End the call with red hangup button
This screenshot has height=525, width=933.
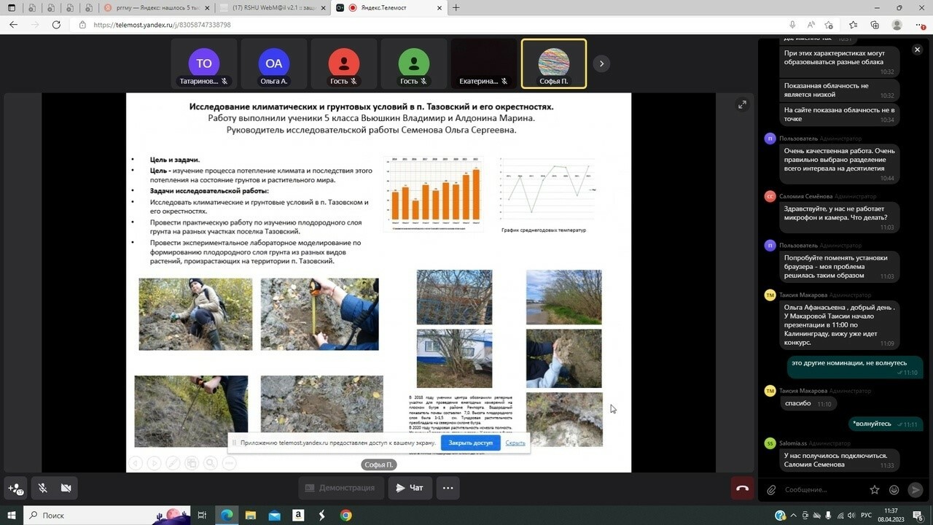[743, 488]
